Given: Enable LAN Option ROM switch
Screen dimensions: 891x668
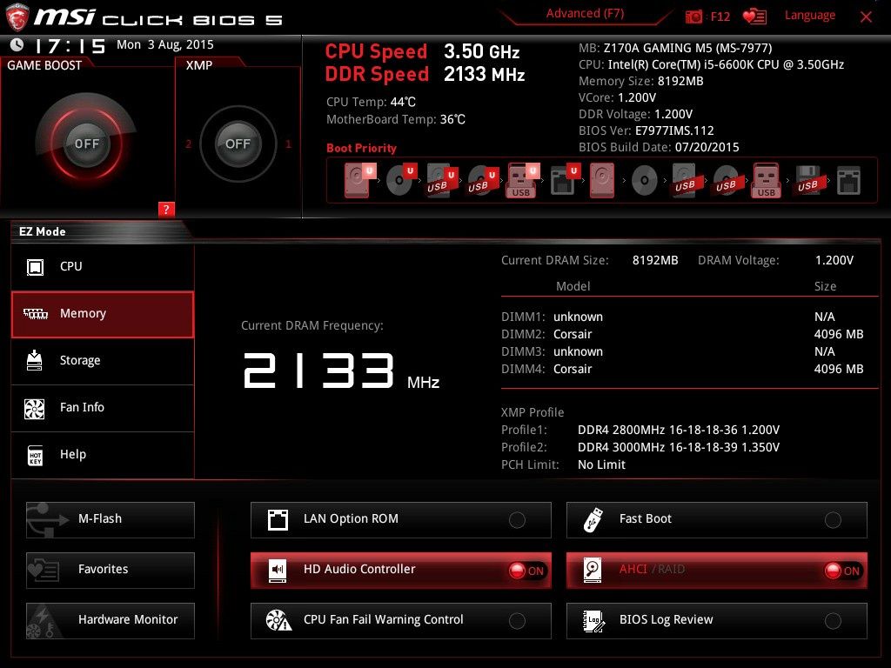Looking at the screenshot, I should (517, 520).
